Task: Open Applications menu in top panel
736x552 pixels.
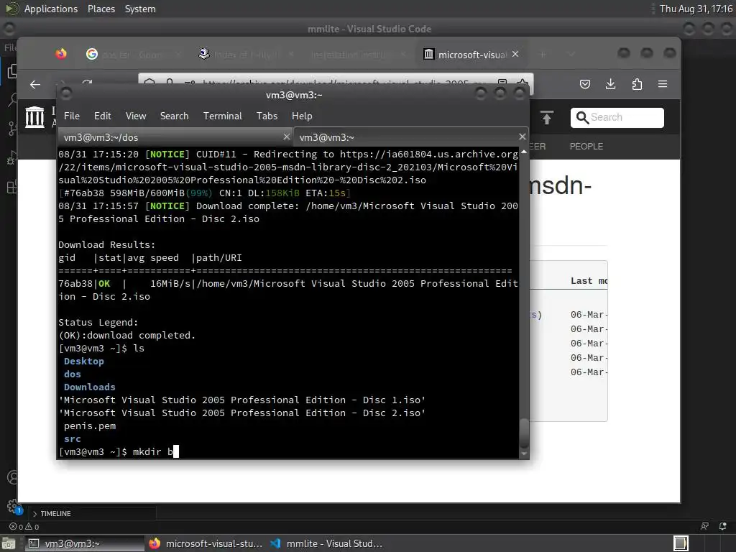Action: pyautogui.click(x=51, y=9)
